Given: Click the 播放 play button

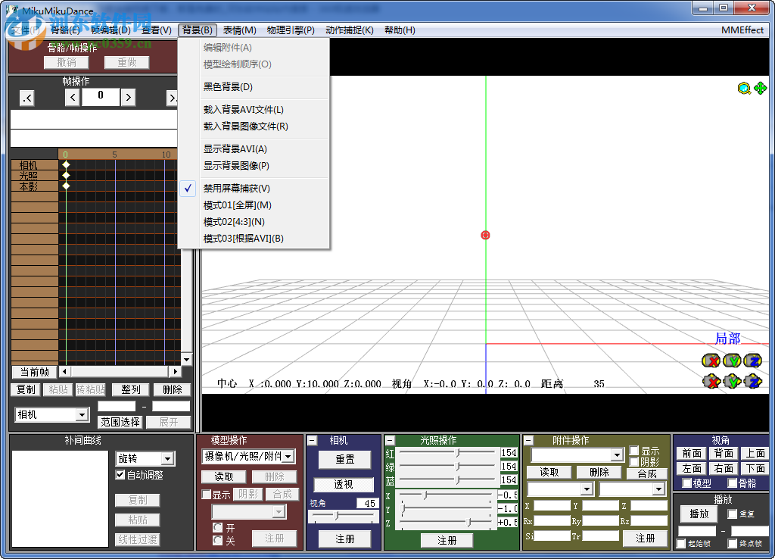Looking at the screenshot, I should [x=697, y=514].
